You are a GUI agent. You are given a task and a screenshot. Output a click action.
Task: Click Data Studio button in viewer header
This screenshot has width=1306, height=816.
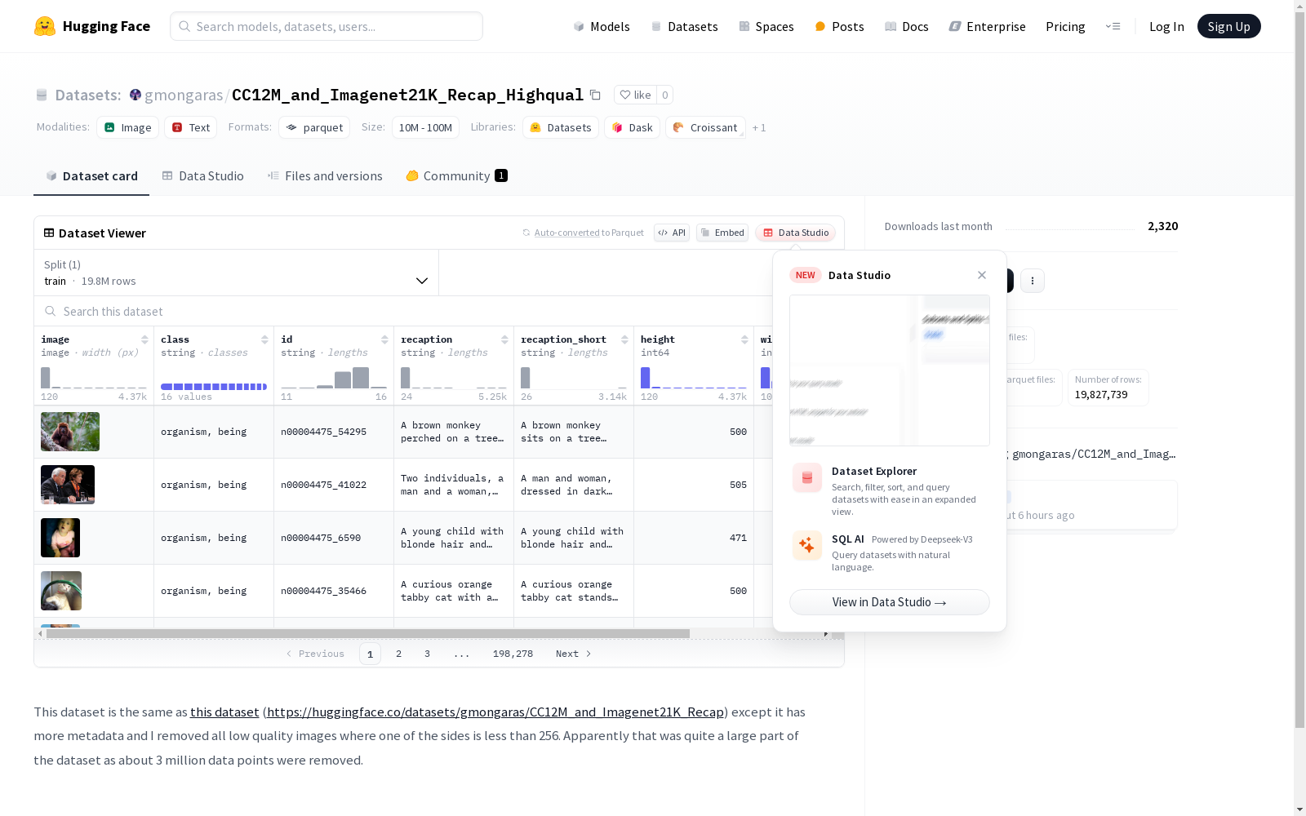tap(796, 233)
